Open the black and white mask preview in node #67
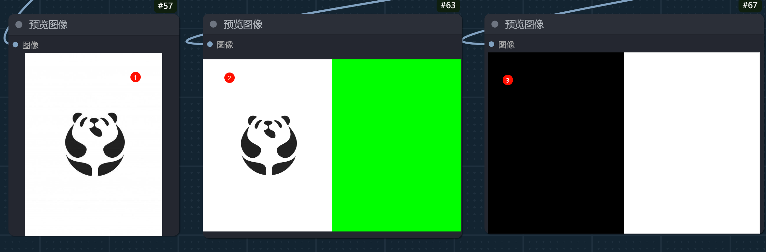Screen dimensions: 766x252 pyautogui.click(x=624, y=143)
